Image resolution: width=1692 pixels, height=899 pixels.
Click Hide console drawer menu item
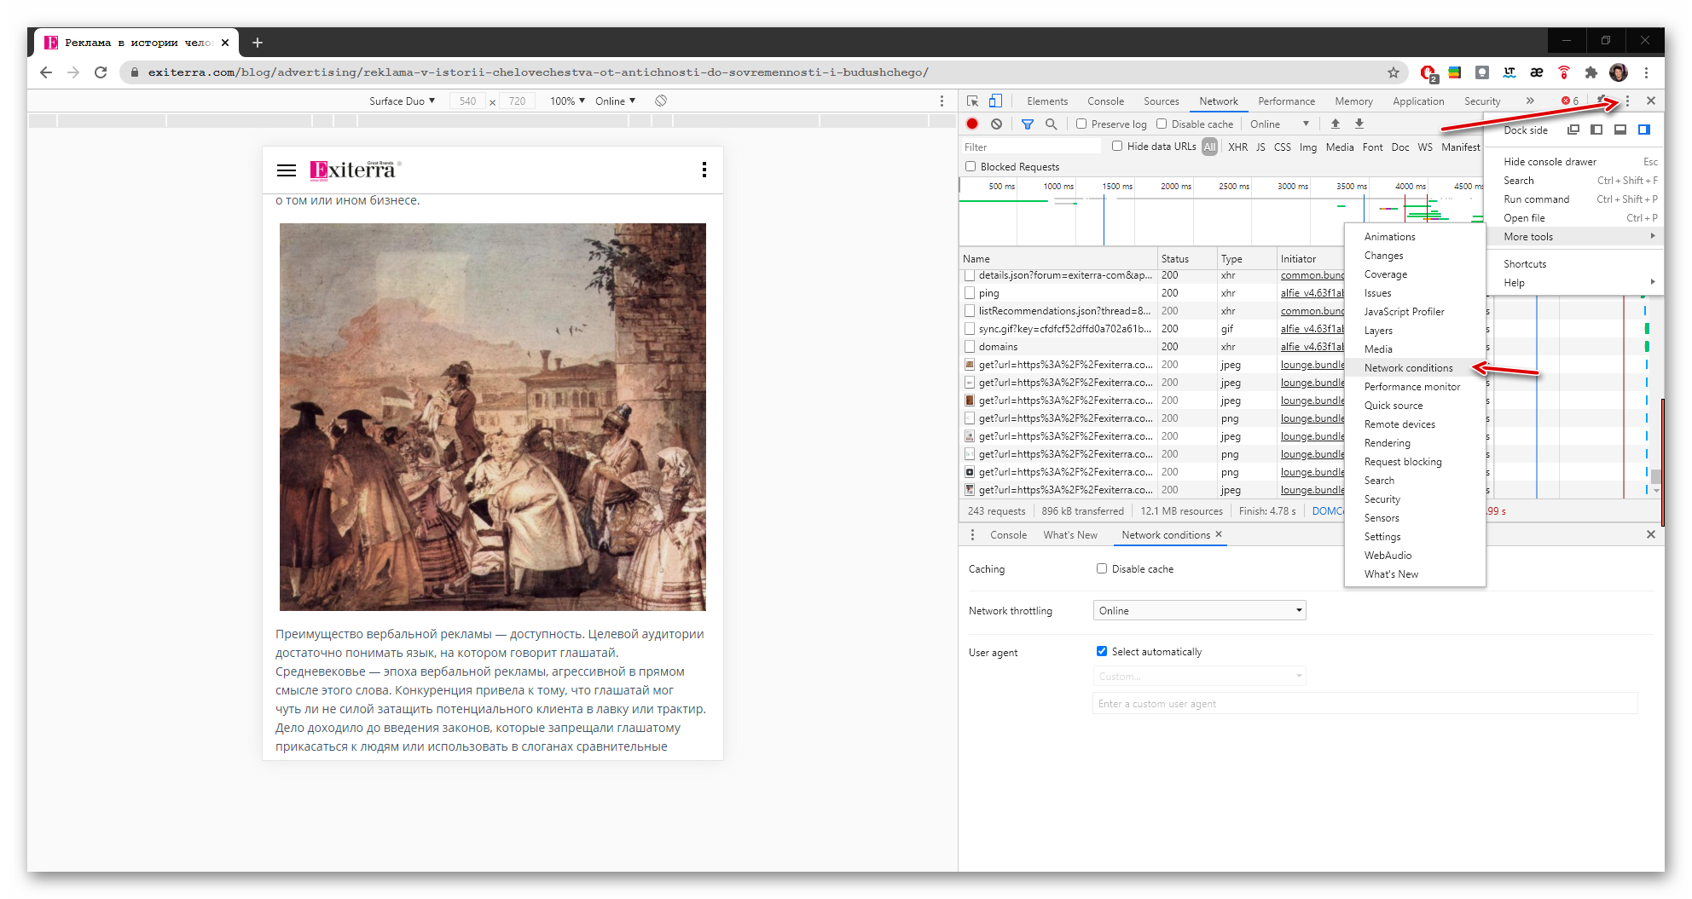tap(1574, 162)
